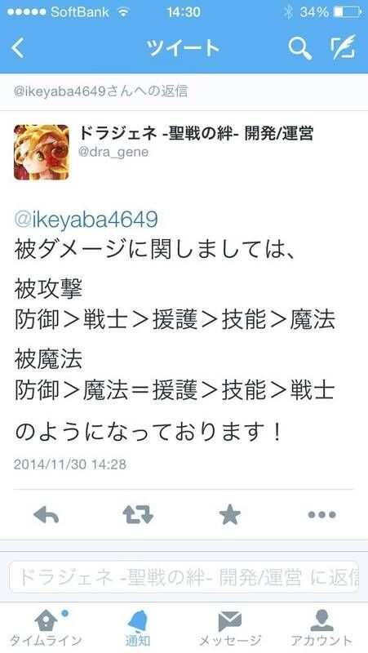Image resolution: width=368 pixels, height=653 pixels.
Task: Tap the back arrow in header
Action: [17, 48]
